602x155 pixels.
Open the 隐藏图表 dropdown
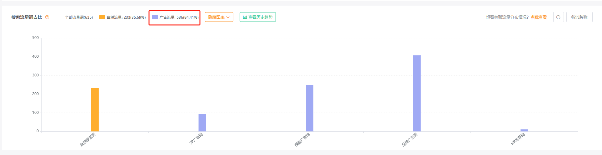coord(219,17)
